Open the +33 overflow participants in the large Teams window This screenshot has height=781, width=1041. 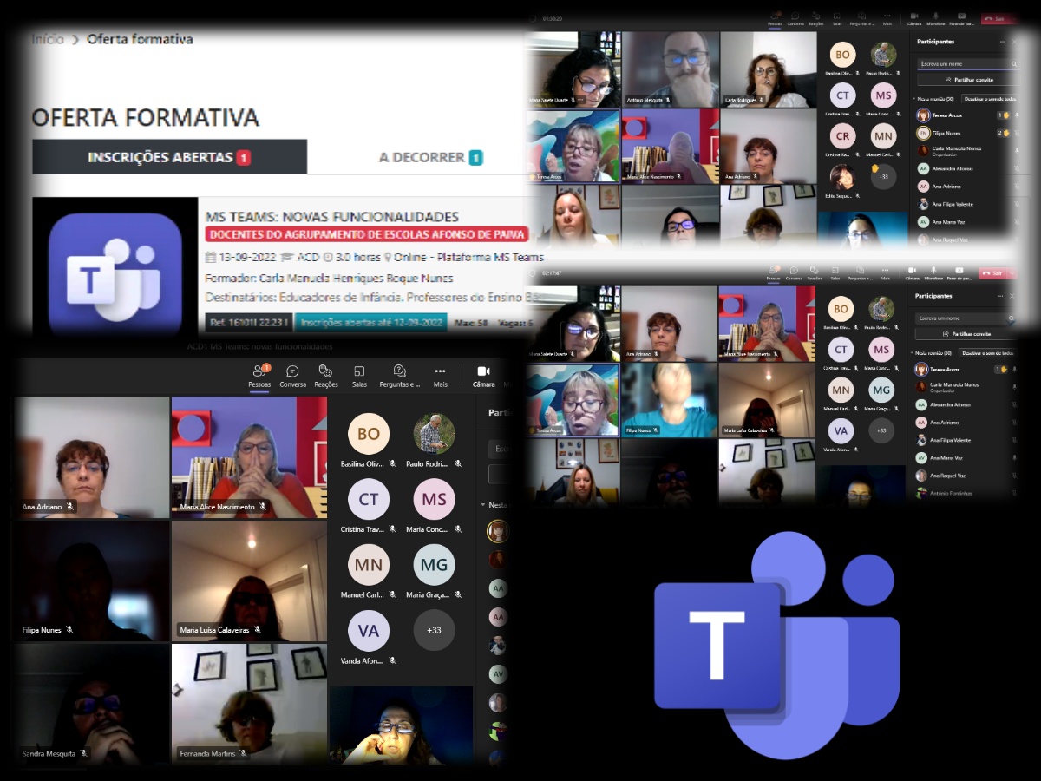tap(434, 631)
